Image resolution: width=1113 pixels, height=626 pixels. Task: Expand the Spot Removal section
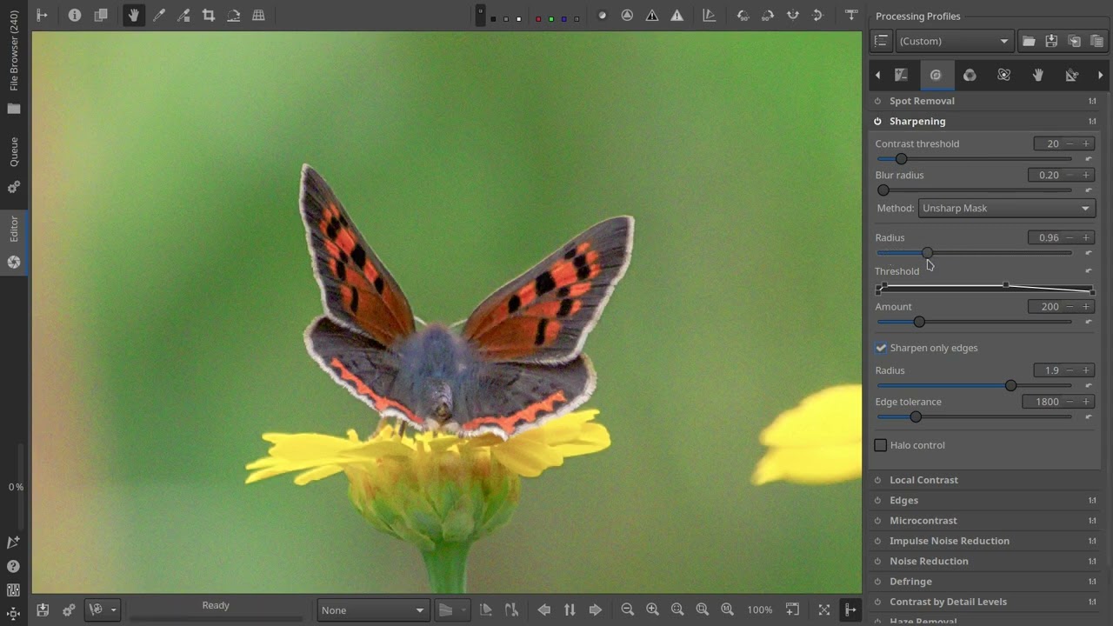pyautogui.click(x=922, y=101)
